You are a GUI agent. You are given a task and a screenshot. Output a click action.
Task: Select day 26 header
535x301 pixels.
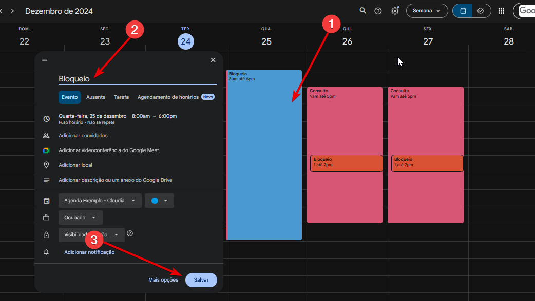point(348,41)
